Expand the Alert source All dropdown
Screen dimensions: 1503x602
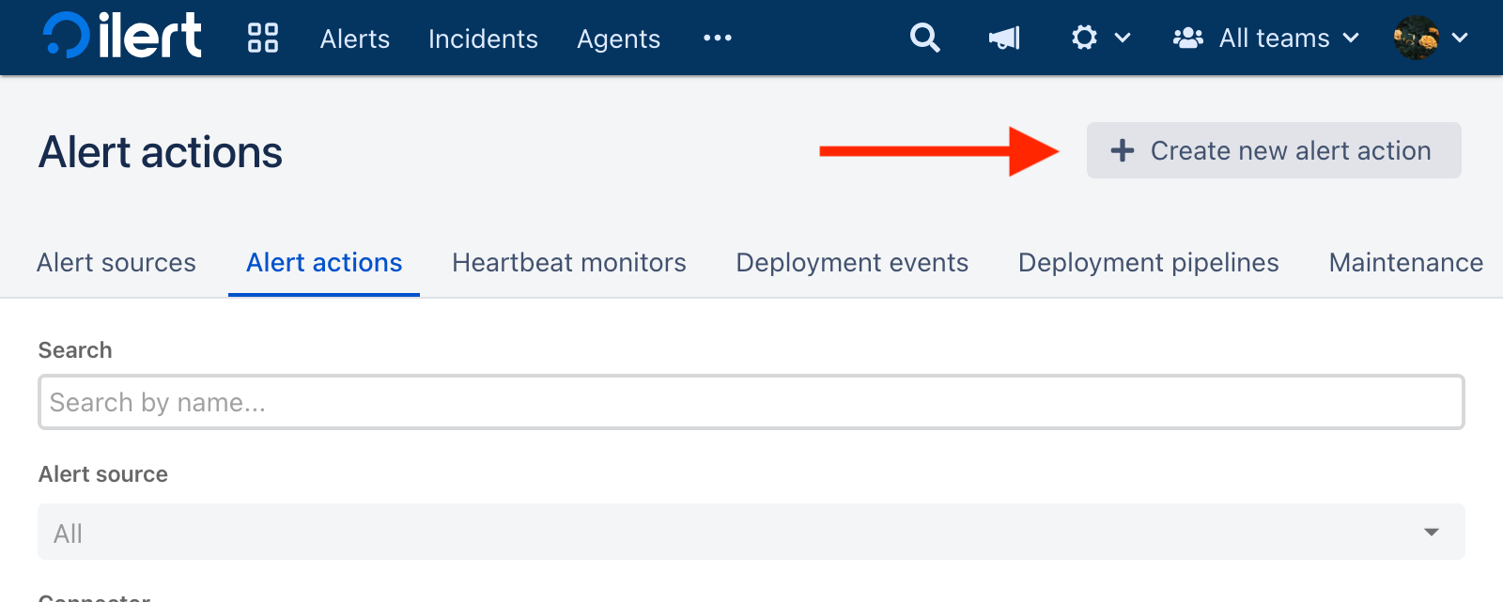pyautogui.click(x=751, y=532)
